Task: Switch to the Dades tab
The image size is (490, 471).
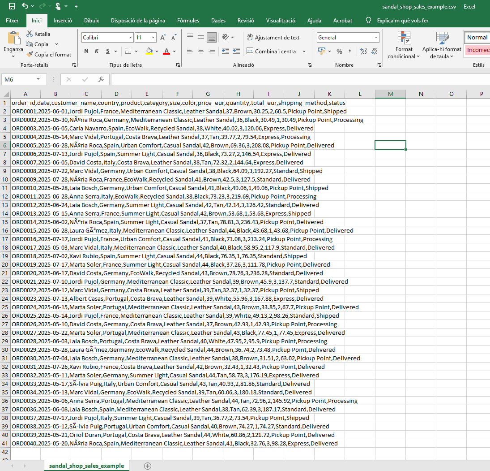Action: [x=218, y=21]
